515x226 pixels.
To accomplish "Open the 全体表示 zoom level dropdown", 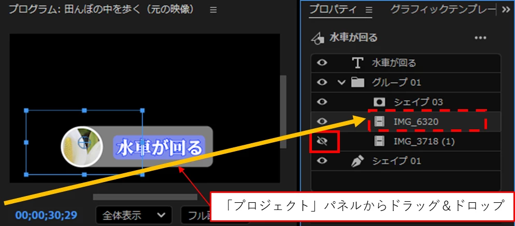I will pos(134,215).
